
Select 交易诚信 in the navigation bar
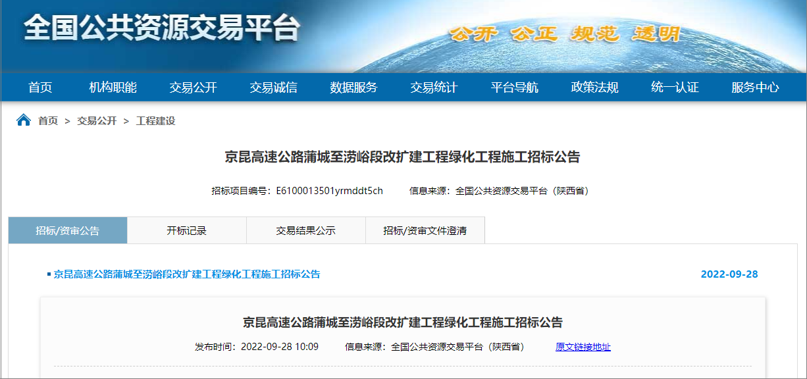[273, 88]
